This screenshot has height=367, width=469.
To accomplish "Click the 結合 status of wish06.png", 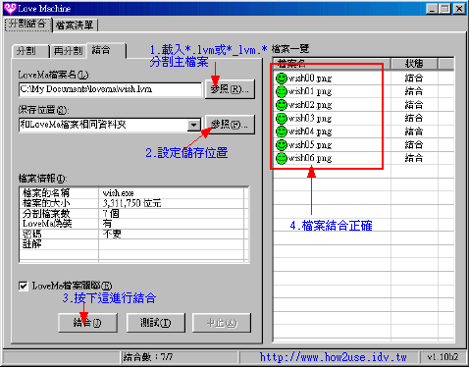I will click(414, 158).
